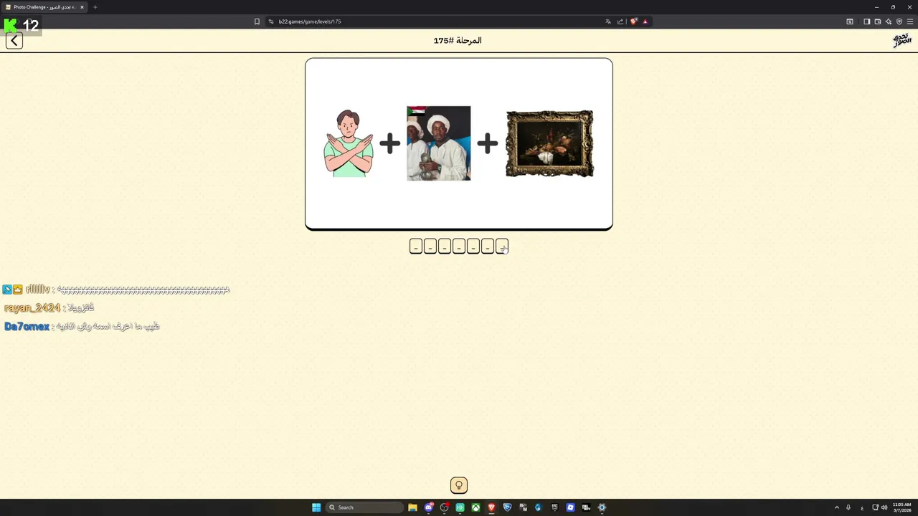Click the two men in white clue image
Viewport: 918px width, 516px height.
pyautogui.click(x=438, y=143)
